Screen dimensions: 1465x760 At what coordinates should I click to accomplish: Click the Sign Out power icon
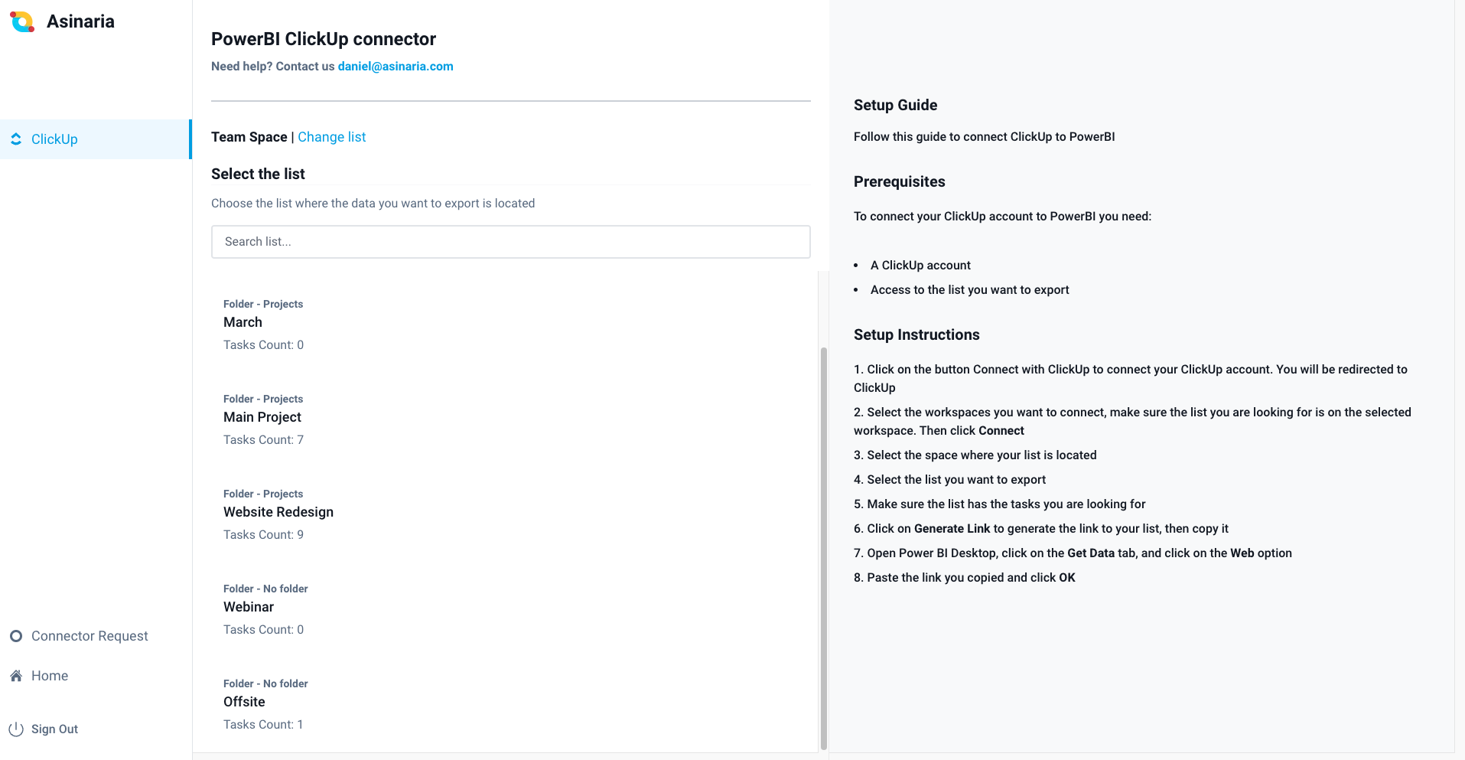coord(16,729)
